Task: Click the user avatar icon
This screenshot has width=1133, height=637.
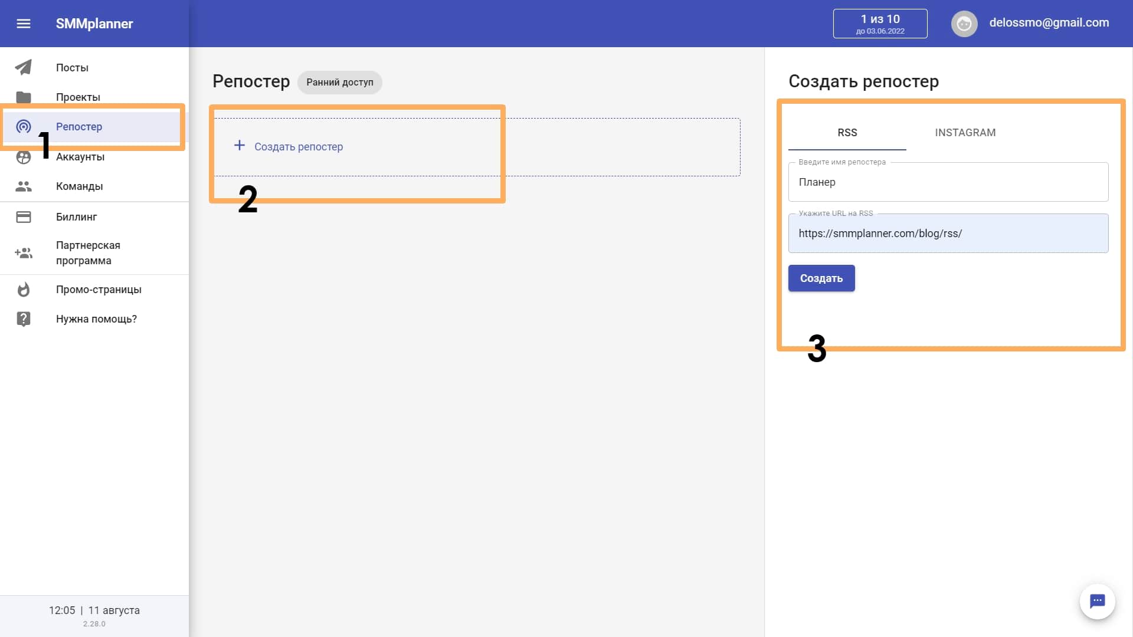Action: tap(964, 24)
